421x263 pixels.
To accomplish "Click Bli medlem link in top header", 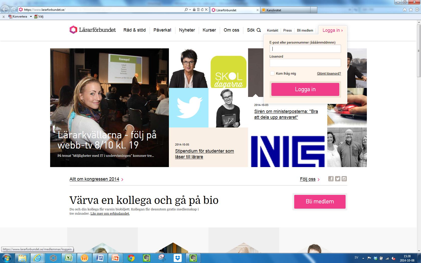I will [x=305, y=30].
